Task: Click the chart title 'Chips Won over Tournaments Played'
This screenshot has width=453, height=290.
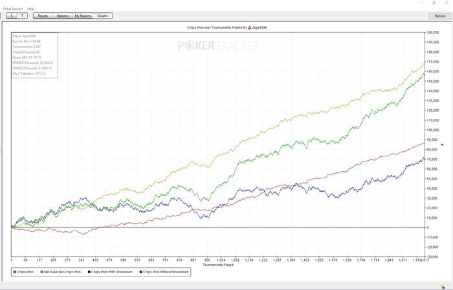Action: (217, 28)
